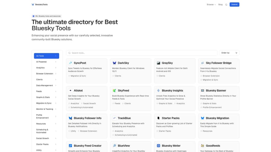Open the Order by dropdown
Viewport: 271px width, 152px height.
[x=229, y=53]
